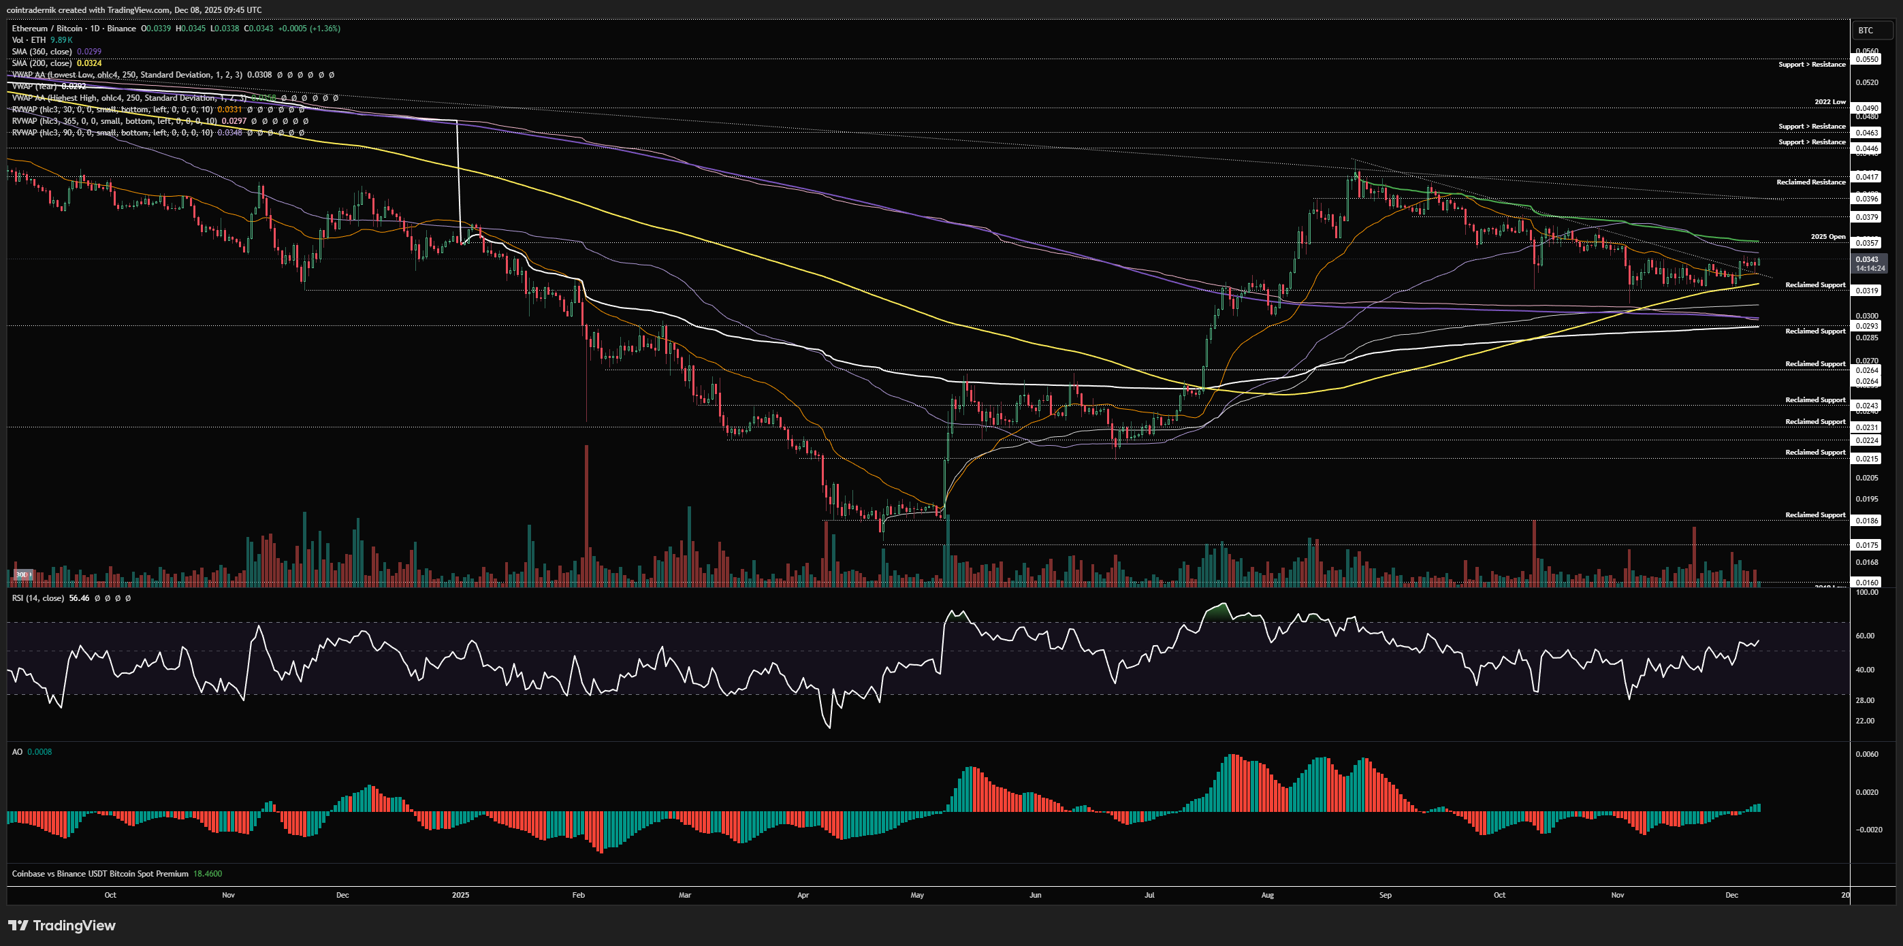Click the 0.0357 price tag for 2025 Open

1867,242
